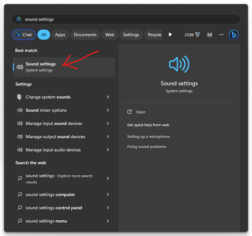
Task: Click the Open icon in the preview pane
Action: pyautogui.click(x=129, y=112)
